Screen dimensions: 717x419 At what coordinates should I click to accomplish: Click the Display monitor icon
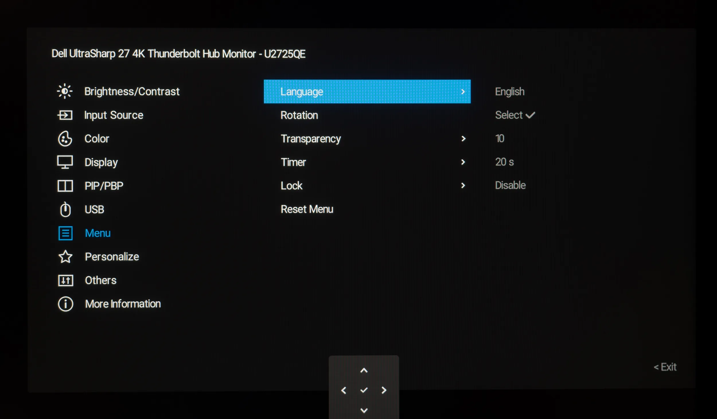point(65,162)
